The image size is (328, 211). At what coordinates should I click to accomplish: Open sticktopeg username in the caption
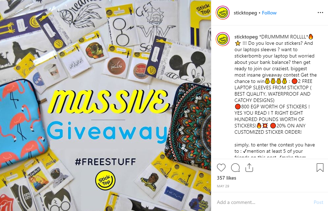coord(246,37)
